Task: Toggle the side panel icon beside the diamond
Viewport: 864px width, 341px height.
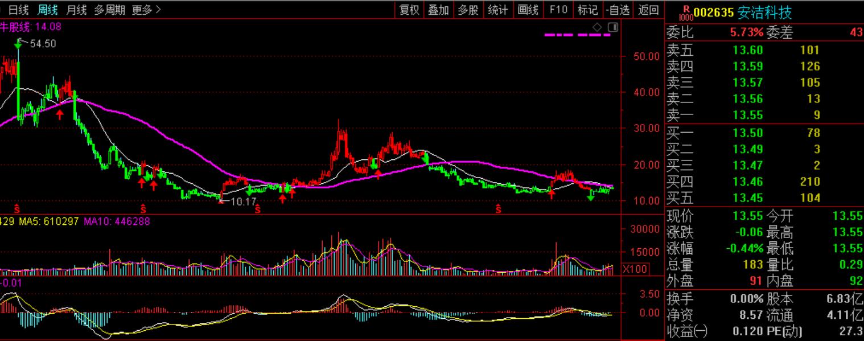Action: [x=612, y=27]
